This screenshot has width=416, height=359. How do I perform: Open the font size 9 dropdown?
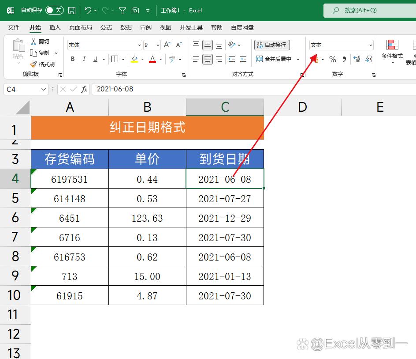click(158, 45)
